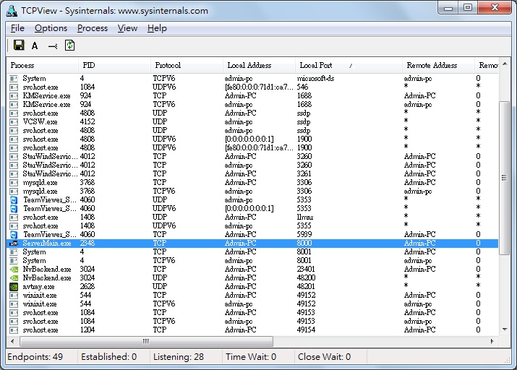
Task: Click local port 5939 cell
Action: coord(304,235)
